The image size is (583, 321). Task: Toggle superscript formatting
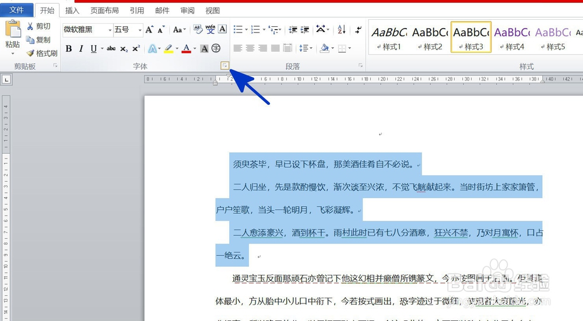tap(136, 49)
